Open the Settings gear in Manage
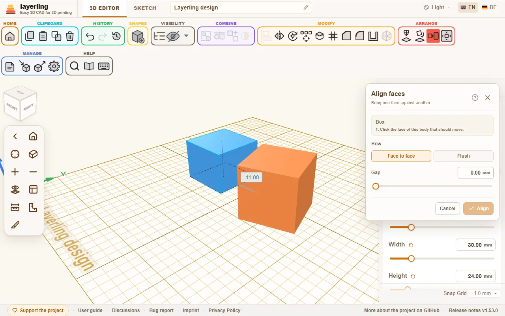The height and width of the screenshot is (316, 505). point(54,66)
